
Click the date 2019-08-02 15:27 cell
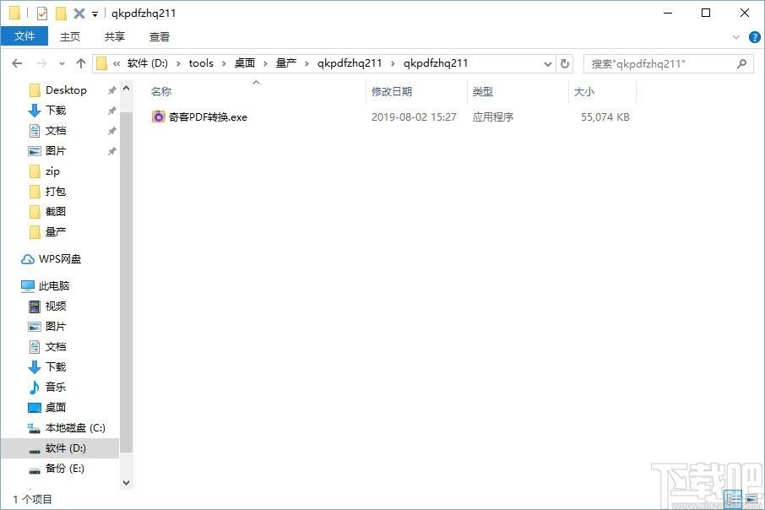pos(414,117)
